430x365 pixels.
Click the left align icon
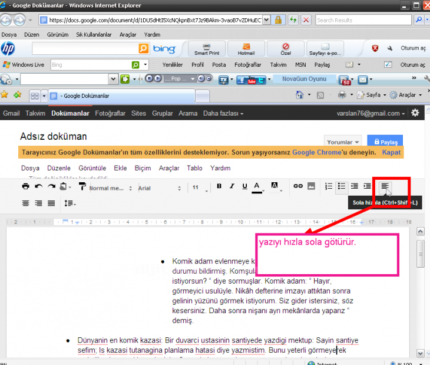click(x=385, y=186)
